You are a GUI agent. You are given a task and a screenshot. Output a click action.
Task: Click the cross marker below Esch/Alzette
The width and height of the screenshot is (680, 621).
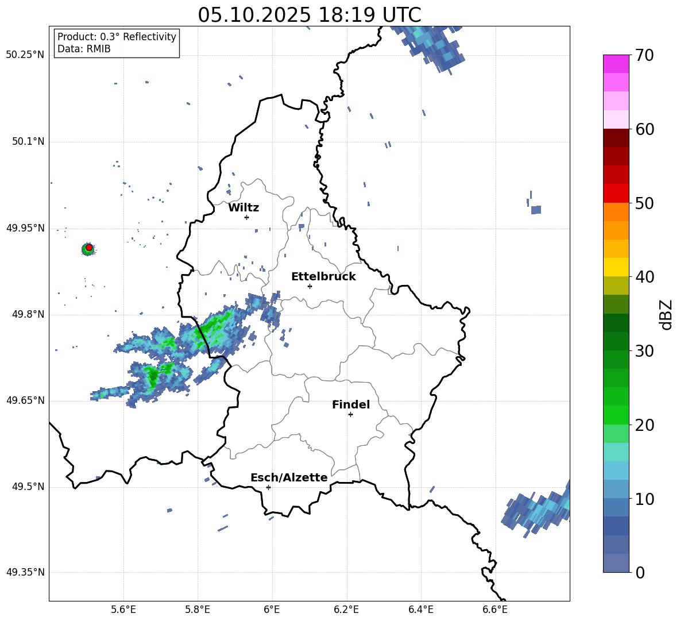pos(268,487)
